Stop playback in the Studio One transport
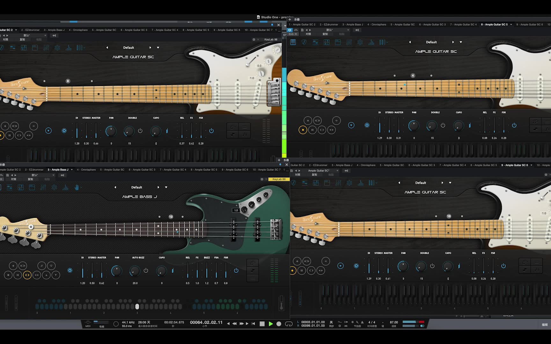This screenshot has width=551, height=344. (x=262, y=324)
